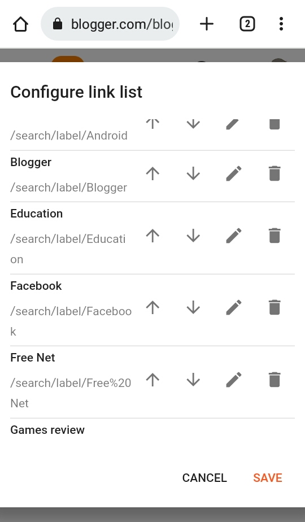Screen dimensions: 305x522
Task: Move the Facebook link down
Action: pyautogui.click(x=193, y=307)
